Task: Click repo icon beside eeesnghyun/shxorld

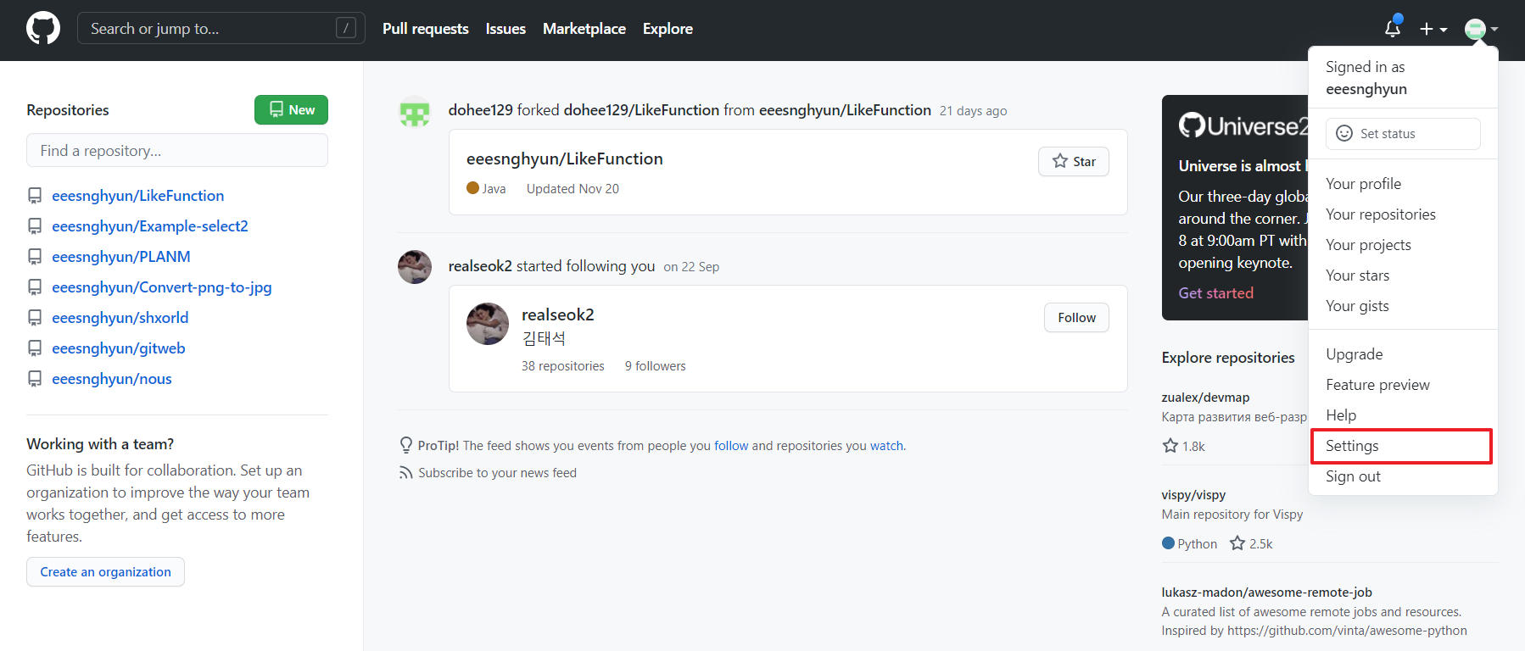Action: (35, 318)
